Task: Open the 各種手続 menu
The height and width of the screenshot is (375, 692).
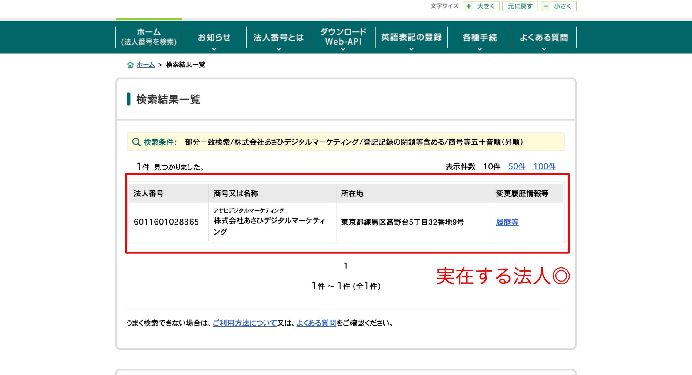Action: coord(480,37)
